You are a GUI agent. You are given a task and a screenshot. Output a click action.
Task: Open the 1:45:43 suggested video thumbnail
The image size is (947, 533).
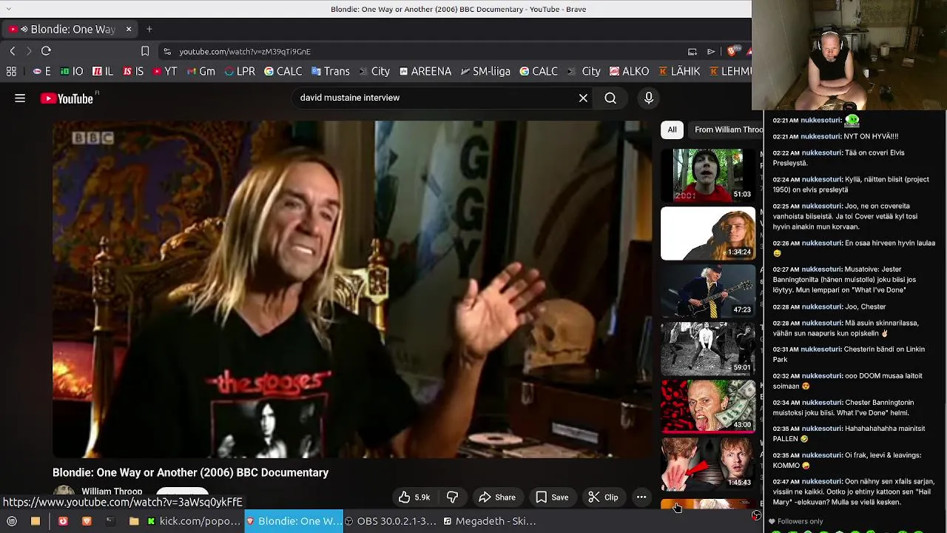tap(708, 464)
